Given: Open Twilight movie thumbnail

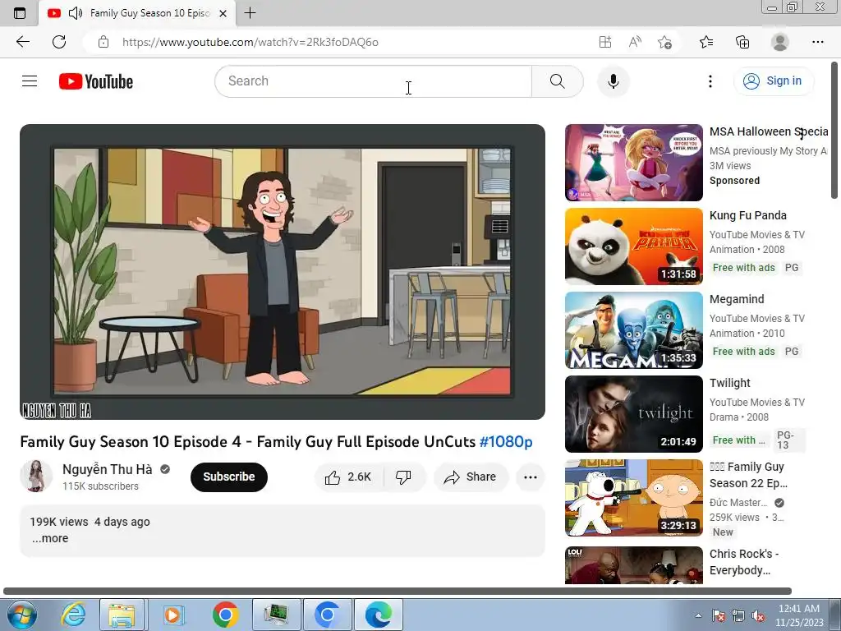Looking at the screenshot, I should coord(633,414).
